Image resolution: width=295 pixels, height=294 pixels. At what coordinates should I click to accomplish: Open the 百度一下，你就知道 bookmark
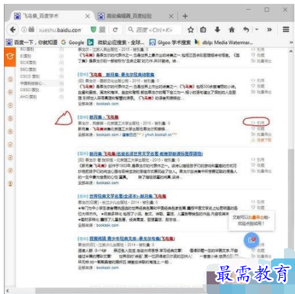point(32,43)
